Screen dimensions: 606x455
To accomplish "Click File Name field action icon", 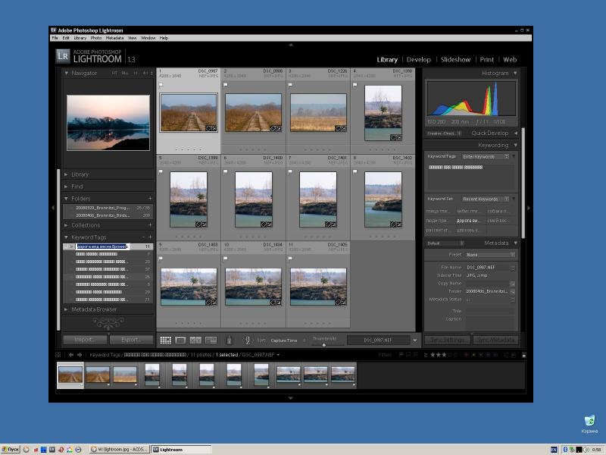I will click(513, 268).
